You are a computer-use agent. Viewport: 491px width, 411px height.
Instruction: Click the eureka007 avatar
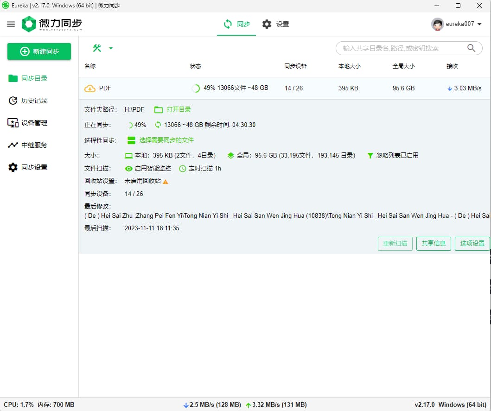(438, 24)
